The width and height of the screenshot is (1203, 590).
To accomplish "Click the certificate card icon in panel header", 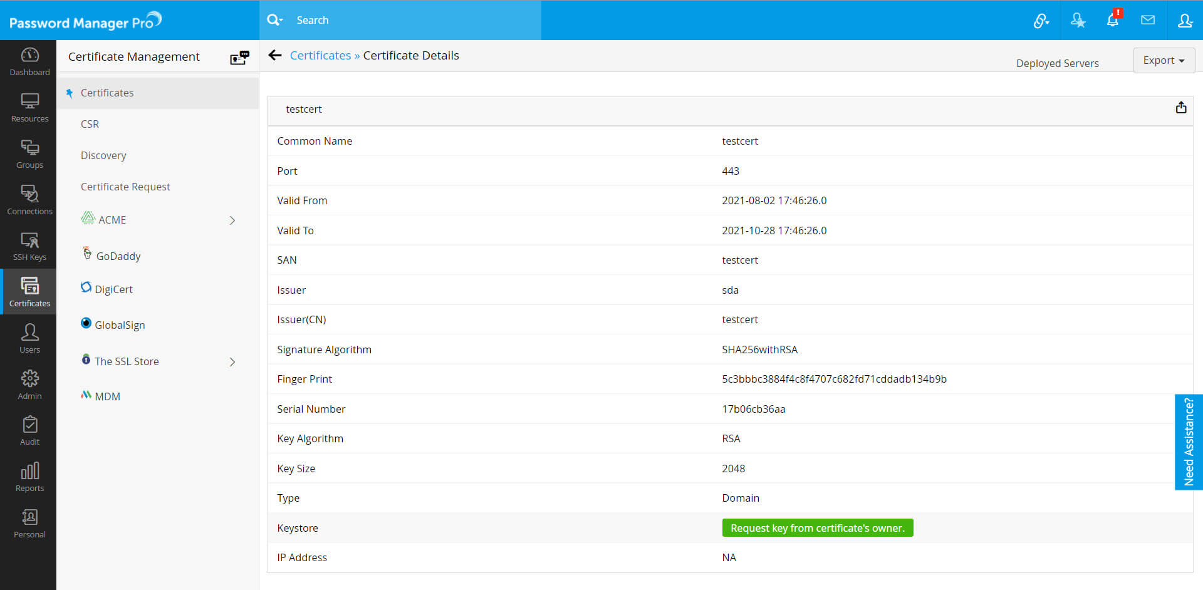I will [x=239, y=57].
